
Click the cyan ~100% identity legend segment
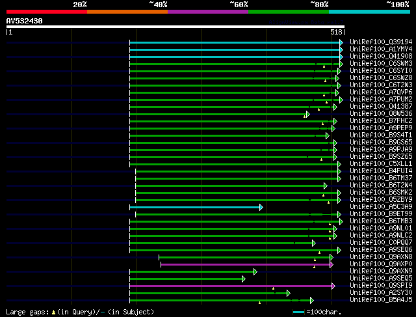click(x=370, y=12)
